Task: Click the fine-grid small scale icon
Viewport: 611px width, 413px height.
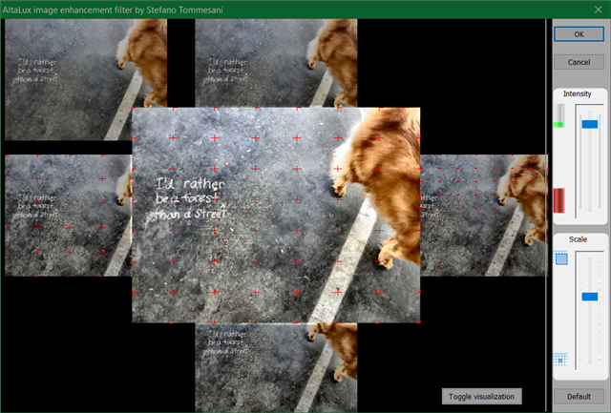Action: [560, 360]
